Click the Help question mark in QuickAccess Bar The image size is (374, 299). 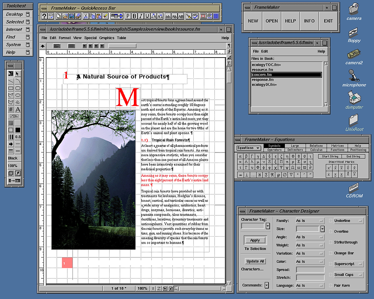44,16
